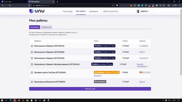Click 'Показать ещё' button
Screen dimensions: 182x102
[90, 89]
